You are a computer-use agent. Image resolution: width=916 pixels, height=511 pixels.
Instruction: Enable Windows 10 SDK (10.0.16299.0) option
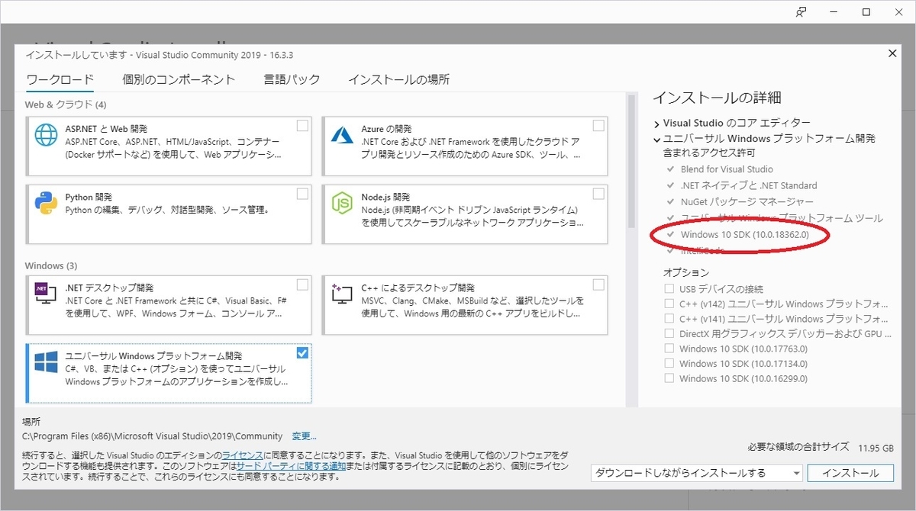click(669, 378)
